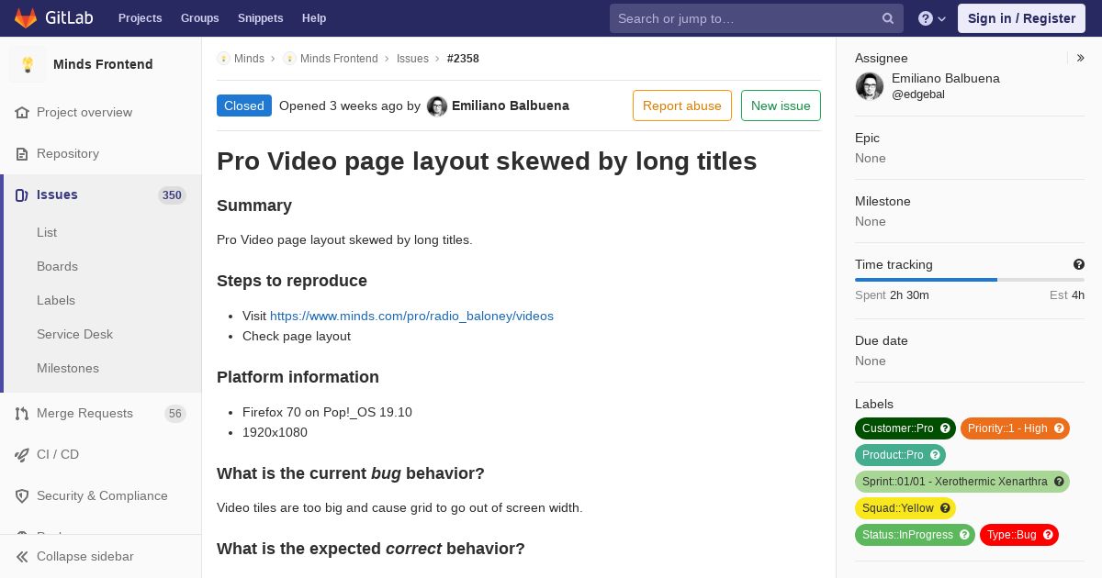The height and width of the screenshot is (578, 1102).
Task: Click the Minds Frontend breadcrumb link
Action: tap(339, 59)
